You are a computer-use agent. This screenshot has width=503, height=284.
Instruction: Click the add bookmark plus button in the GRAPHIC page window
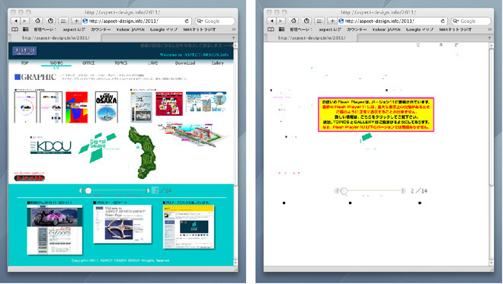(76, 21)
